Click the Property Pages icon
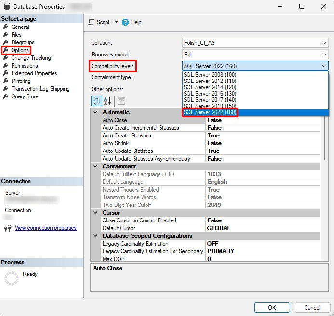The width and height of the screenshot is (334, 316). point(121,101)
